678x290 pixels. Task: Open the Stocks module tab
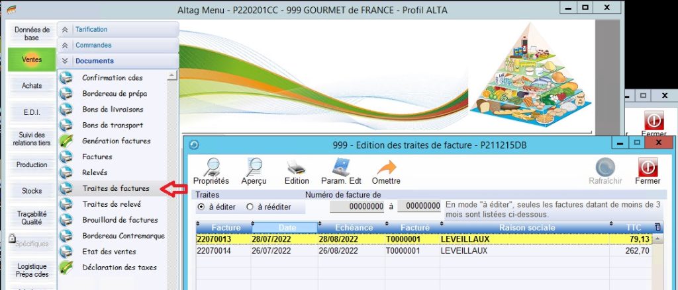32,191
